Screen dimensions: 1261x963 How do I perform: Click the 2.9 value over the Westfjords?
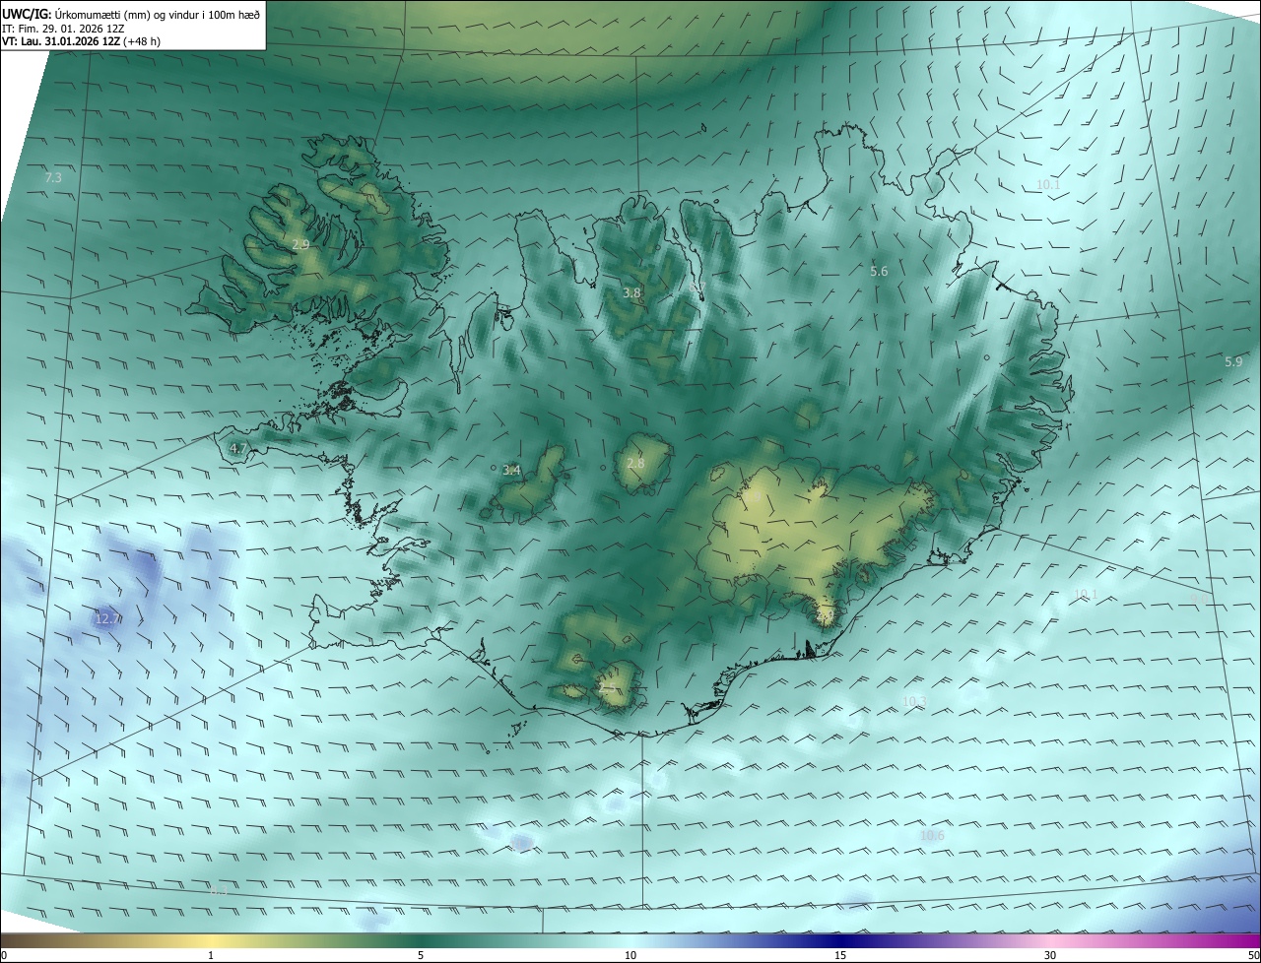click(x=300, y=244)
